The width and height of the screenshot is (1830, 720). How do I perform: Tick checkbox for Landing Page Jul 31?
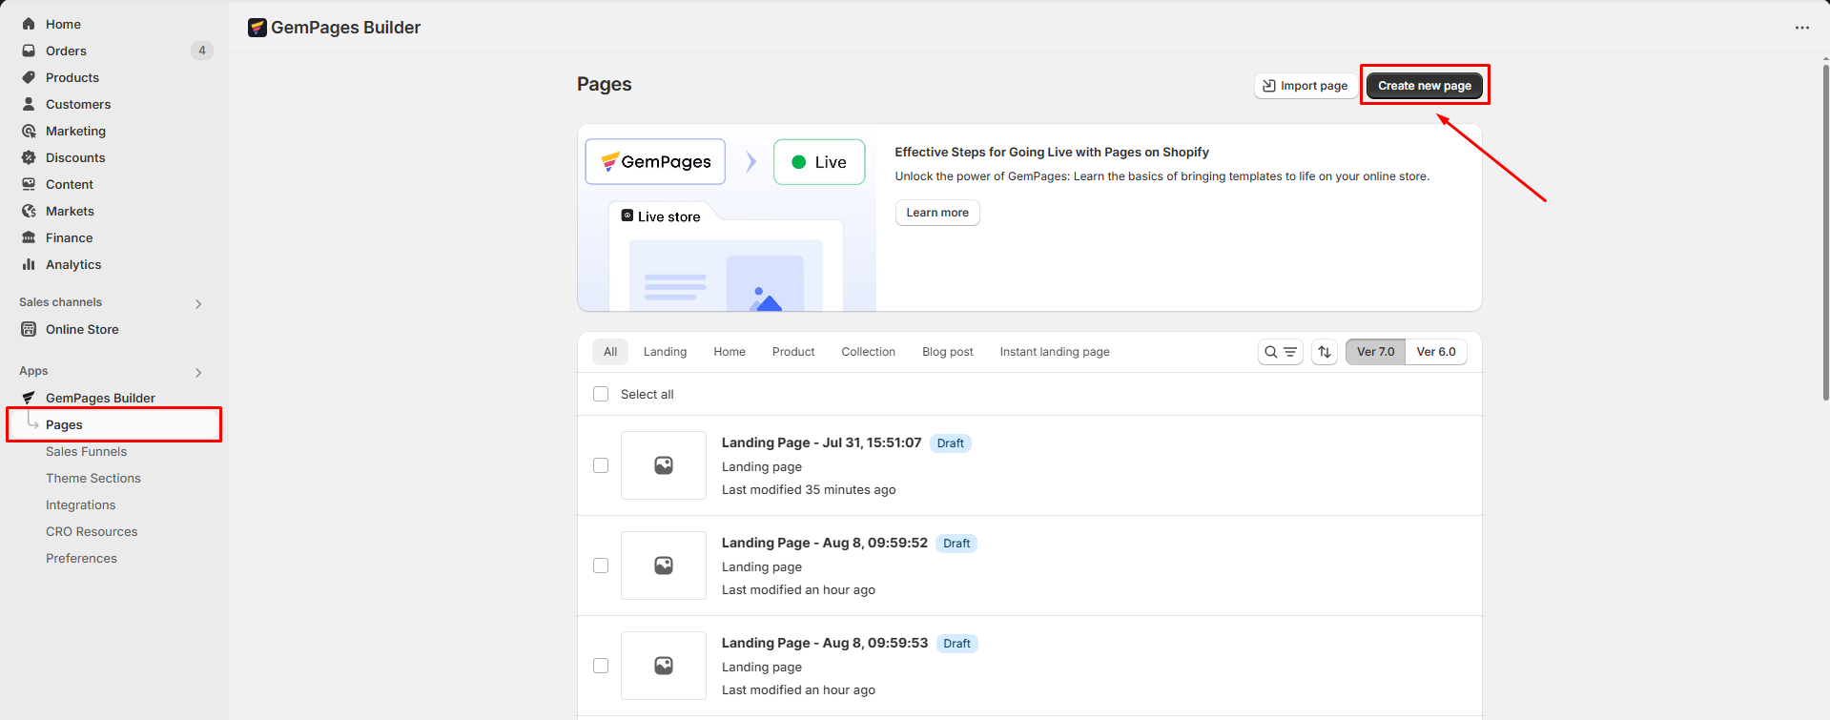(601, 465)
